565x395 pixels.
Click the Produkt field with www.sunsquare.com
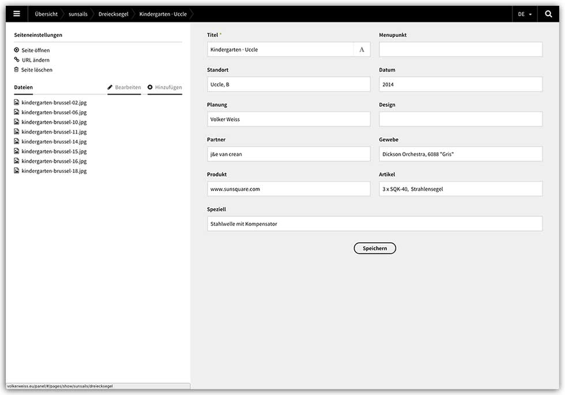[x=289, y=189]
